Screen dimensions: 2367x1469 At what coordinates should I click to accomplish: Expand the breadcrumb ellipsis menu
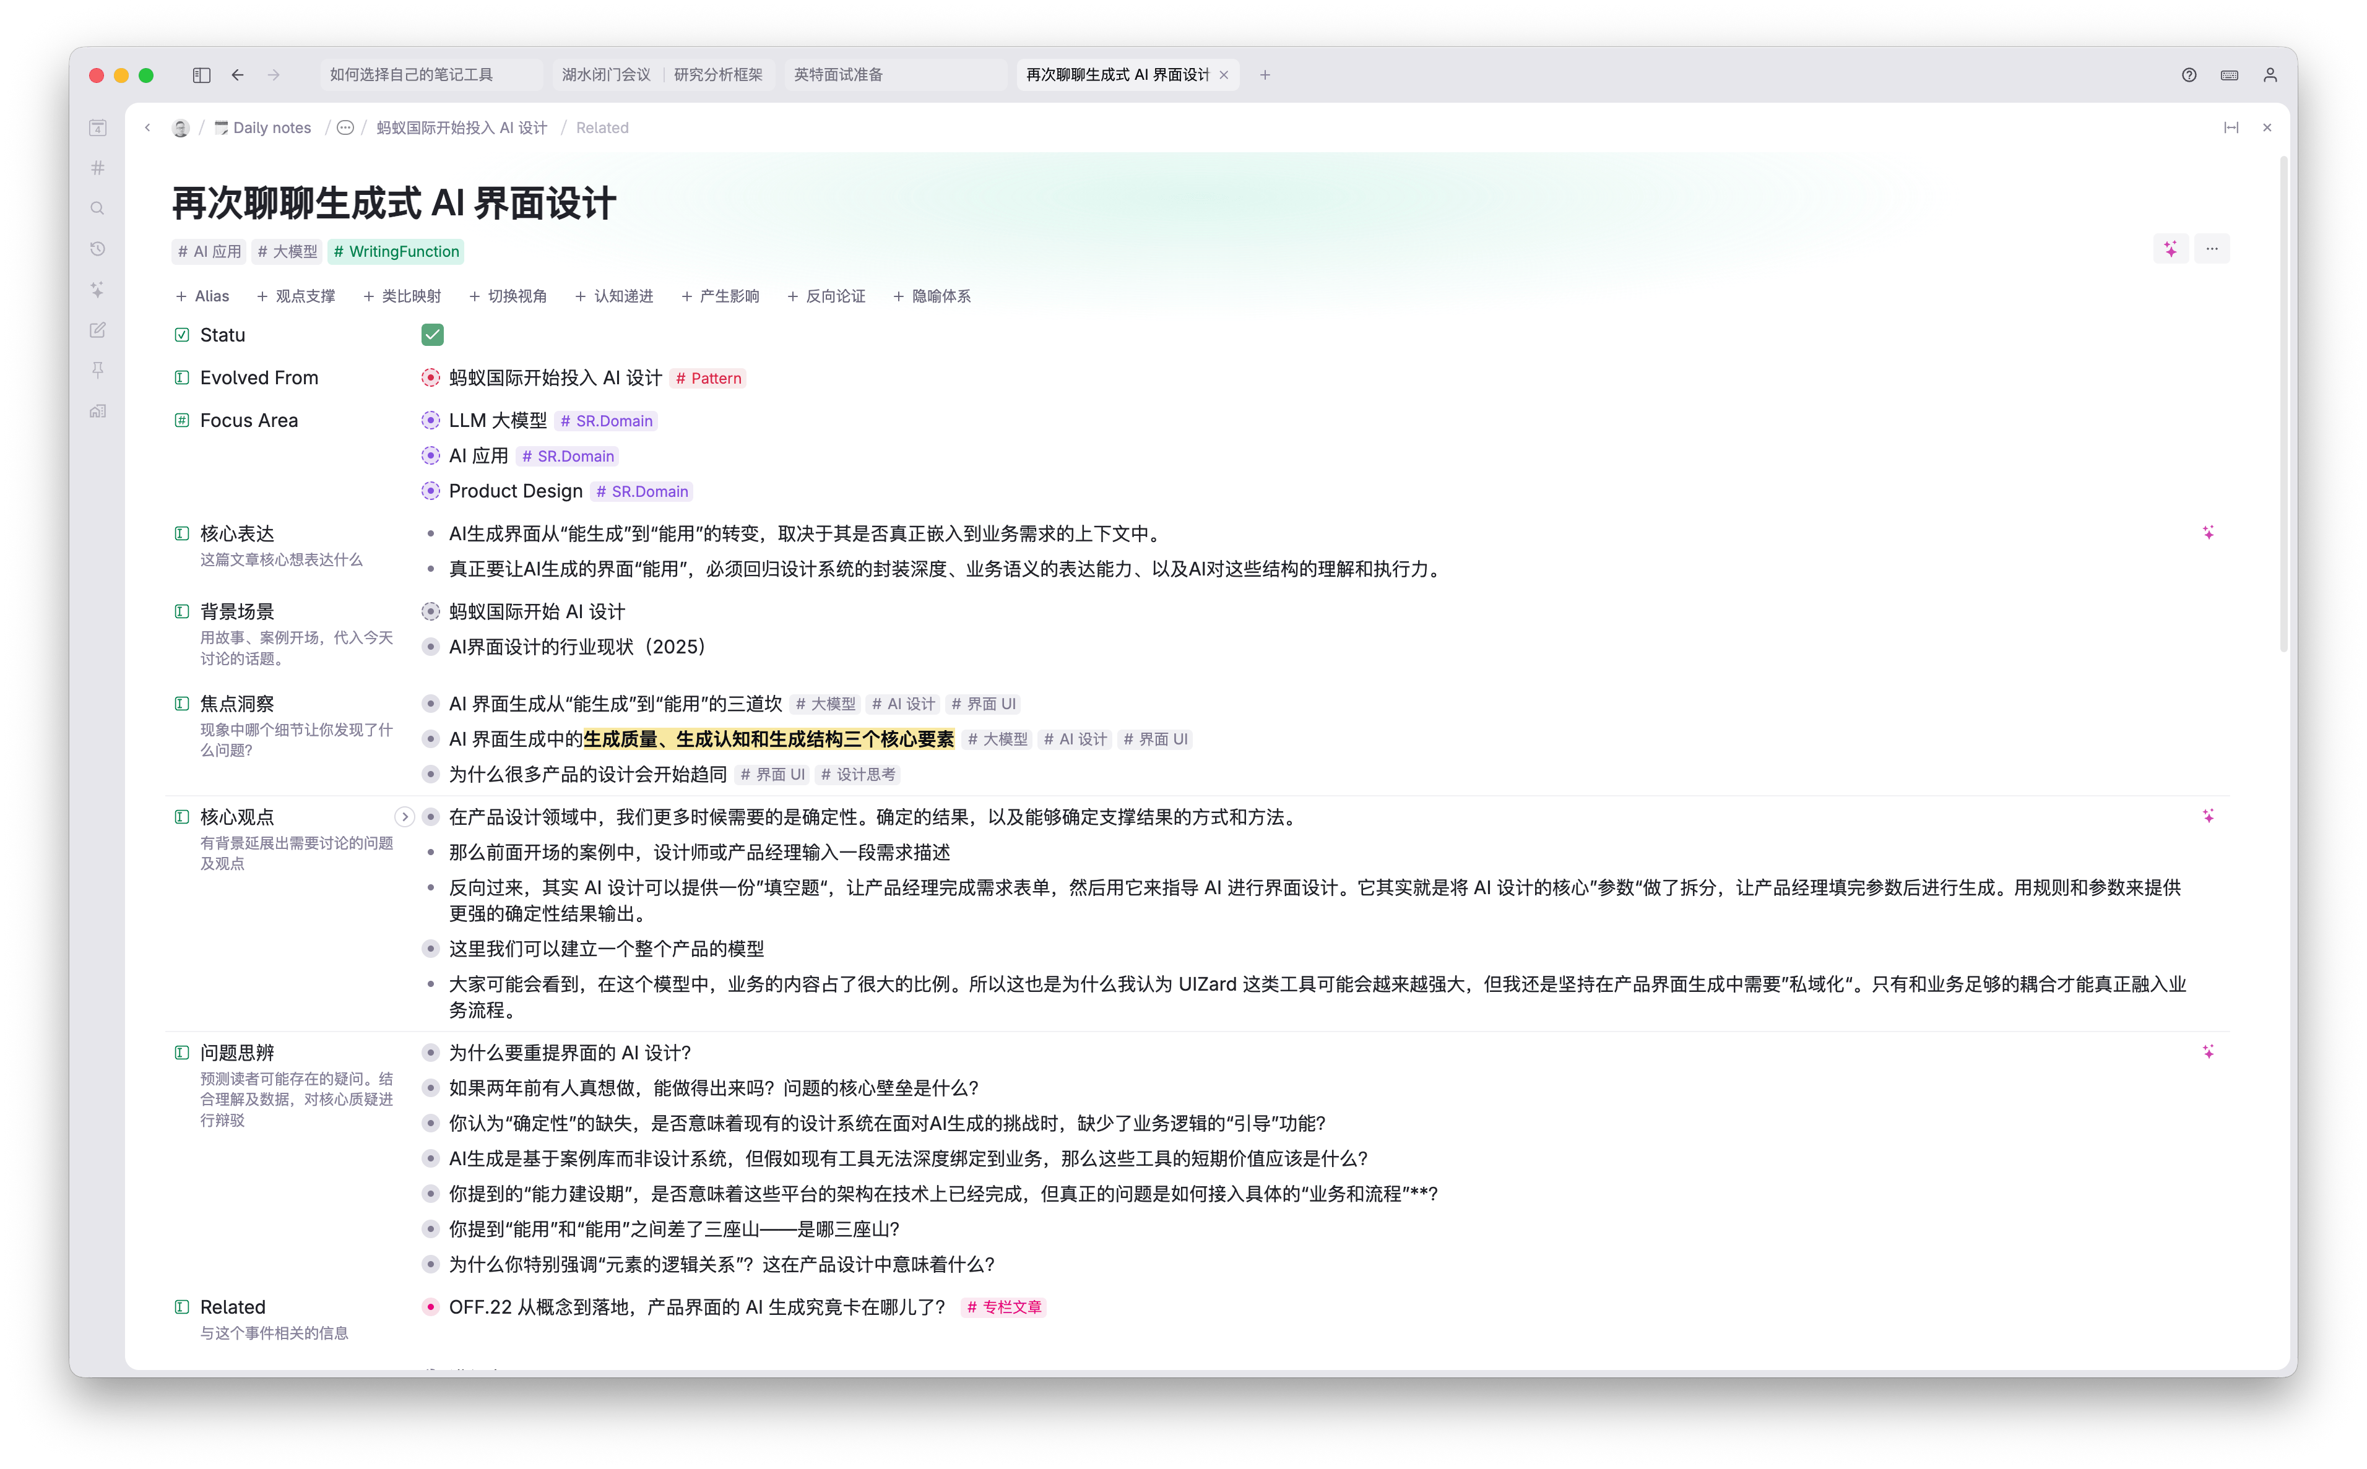coord(345,128)
